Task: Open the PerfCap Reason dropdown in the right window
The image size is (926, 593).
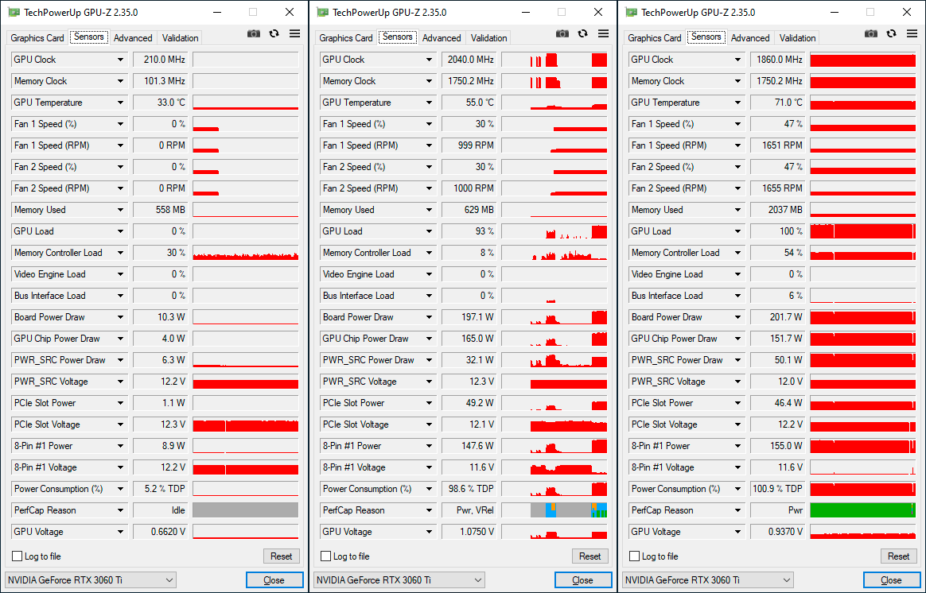Action: click(x=738, y=510)
